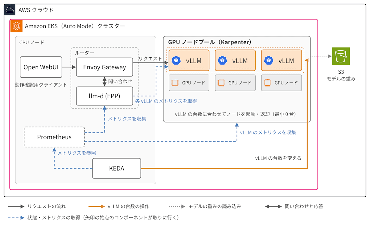370x225 pixels.
Task: Select the Envoy Gateway box
Action: [105, 67]
